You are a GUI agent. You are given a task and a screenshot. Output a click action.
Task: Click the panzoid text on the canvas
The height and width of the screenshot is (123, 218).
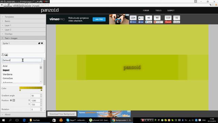pyautogui.click(x=132, y=67)
